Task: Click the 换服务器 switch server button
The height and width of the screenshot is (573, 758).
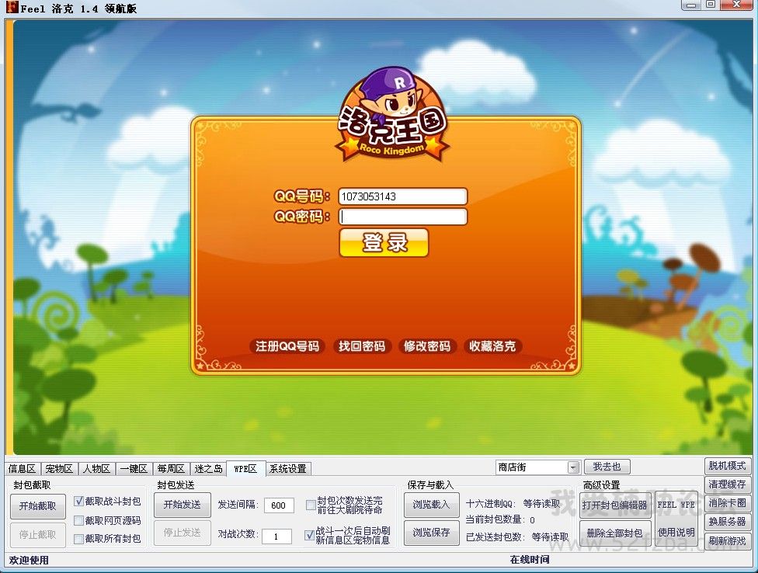Action: tap(727, 522)
